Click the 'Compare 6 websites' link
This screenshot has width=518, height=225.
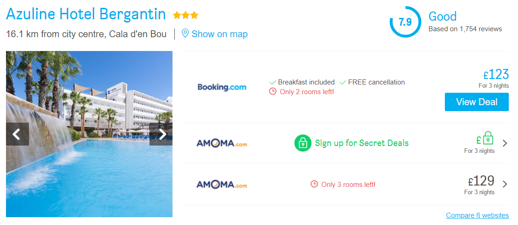pyautogui.click(x=477, y=215)
